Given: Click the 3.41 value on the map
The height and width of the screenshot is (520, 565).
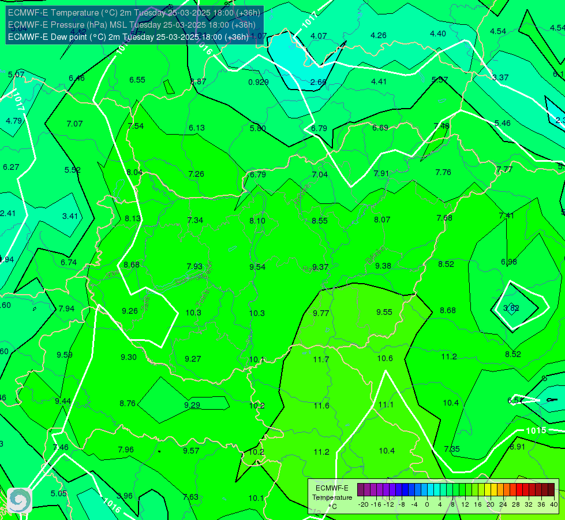Looking at the screenshot, I should click(70, 216).
